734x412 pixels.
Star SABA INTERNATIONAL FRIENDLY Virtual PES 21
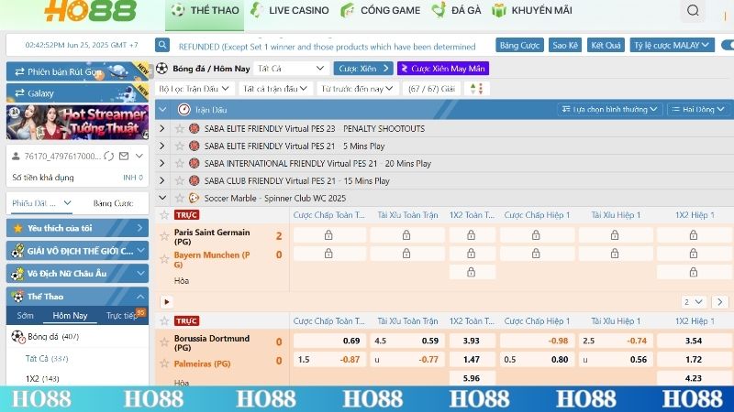179,164
